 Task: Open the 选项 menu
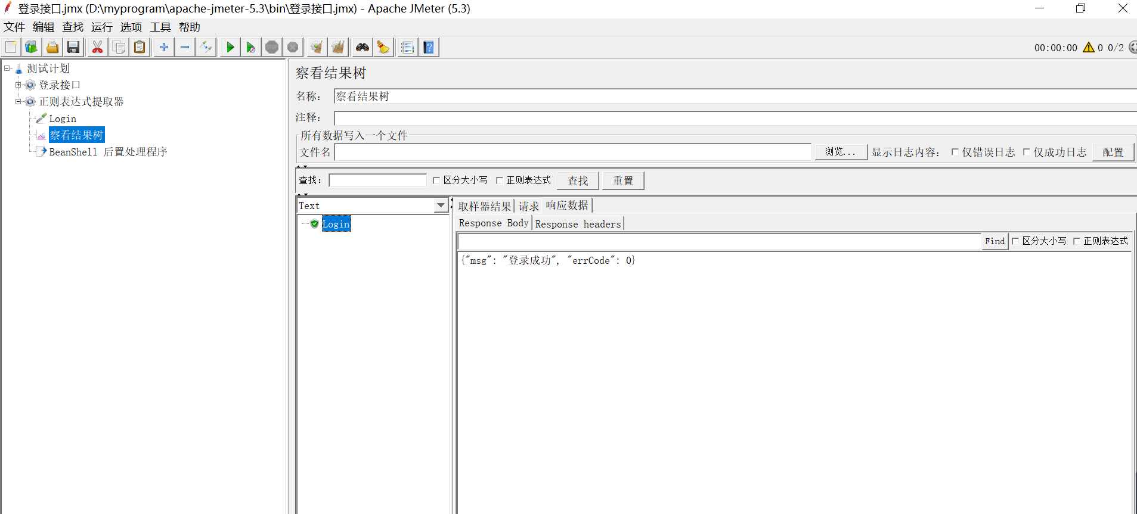[x=131, y=27]
